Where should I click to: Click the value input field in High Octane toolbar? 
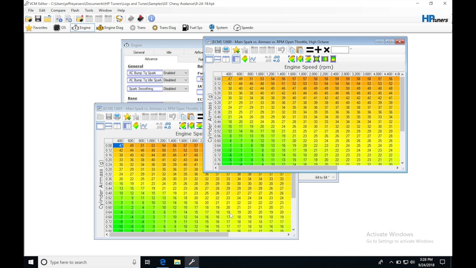pos(340,50)
